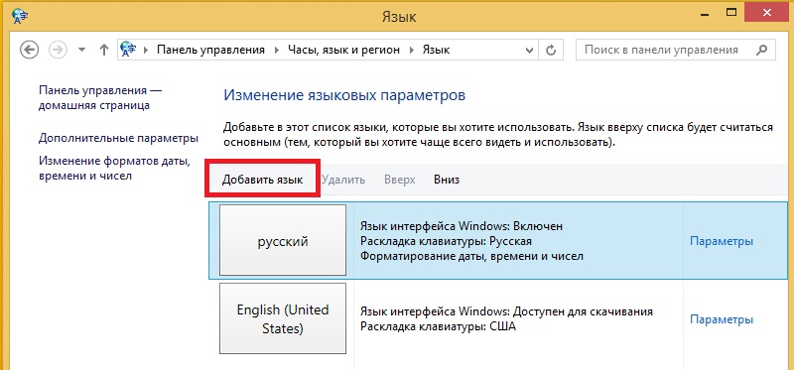This screenshot has height=370, width=794.
Task: Open Изменение форматов даты, времени и чисел
Action: click(x=114, y=169)
